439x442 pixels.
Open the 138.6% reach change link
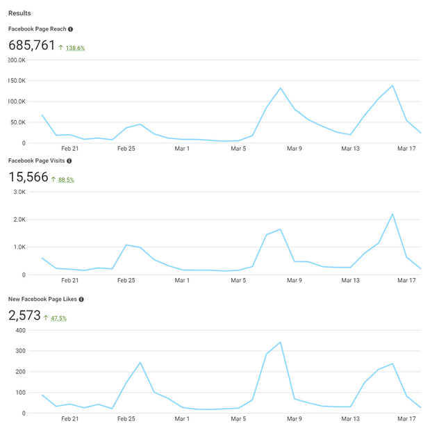[75, 48]
